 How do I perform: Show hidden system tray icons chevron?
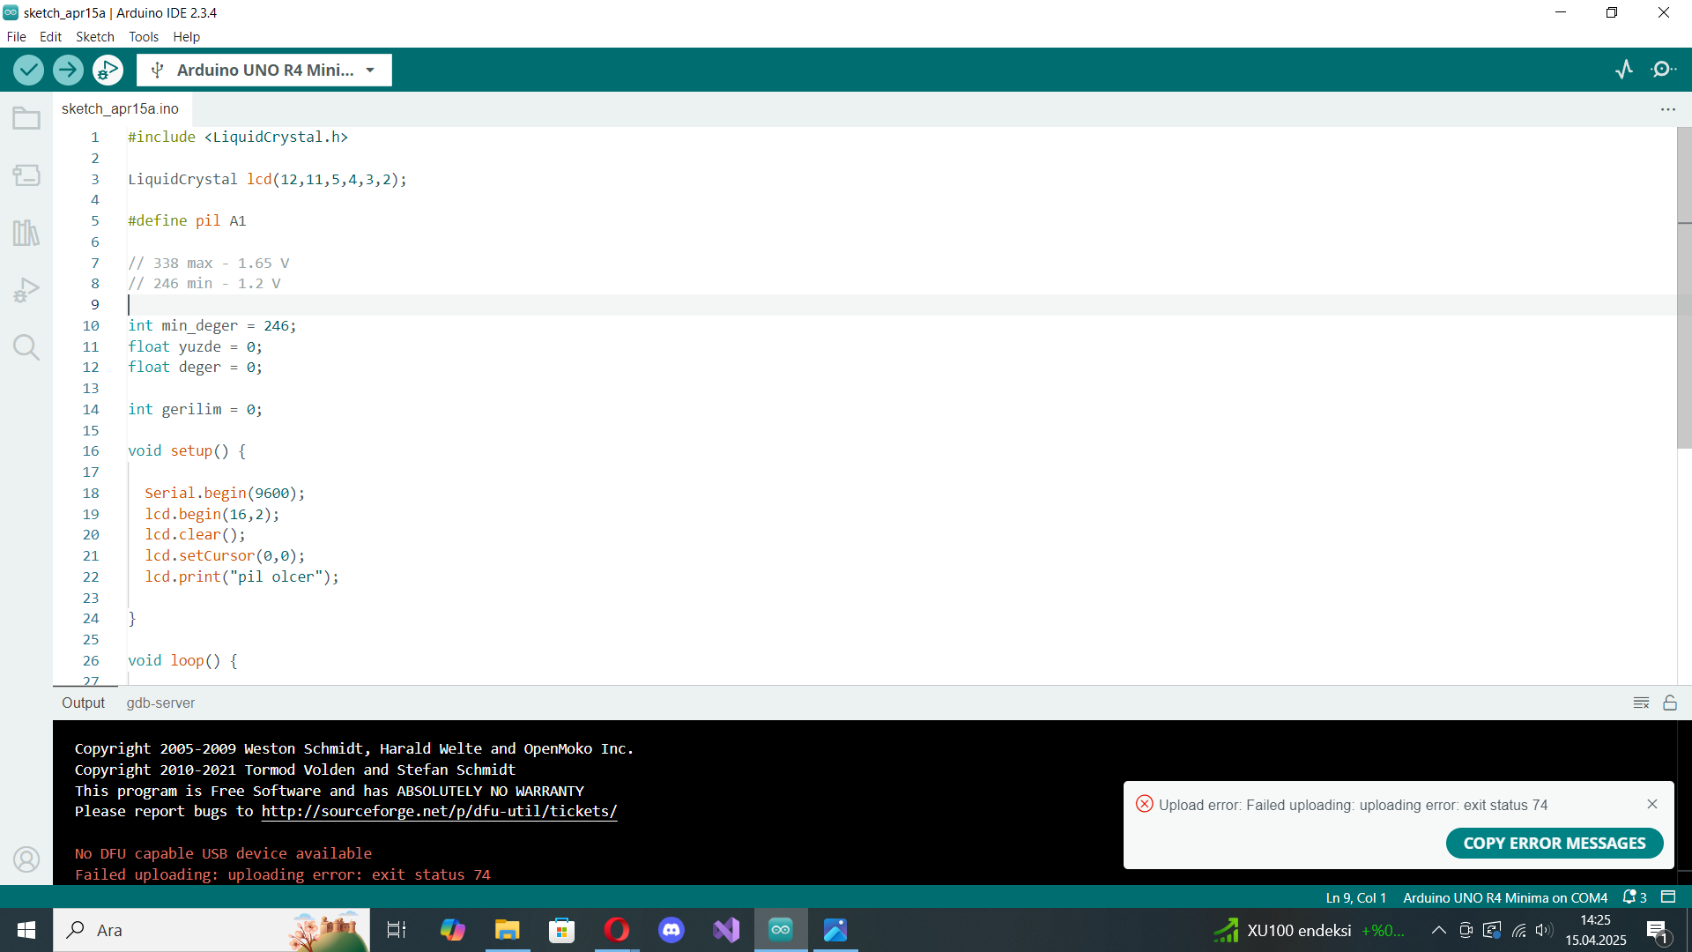pos(1438,930)
